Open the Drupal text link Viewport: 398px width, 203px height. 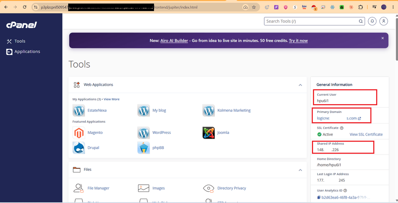click(x=94, y=148)
